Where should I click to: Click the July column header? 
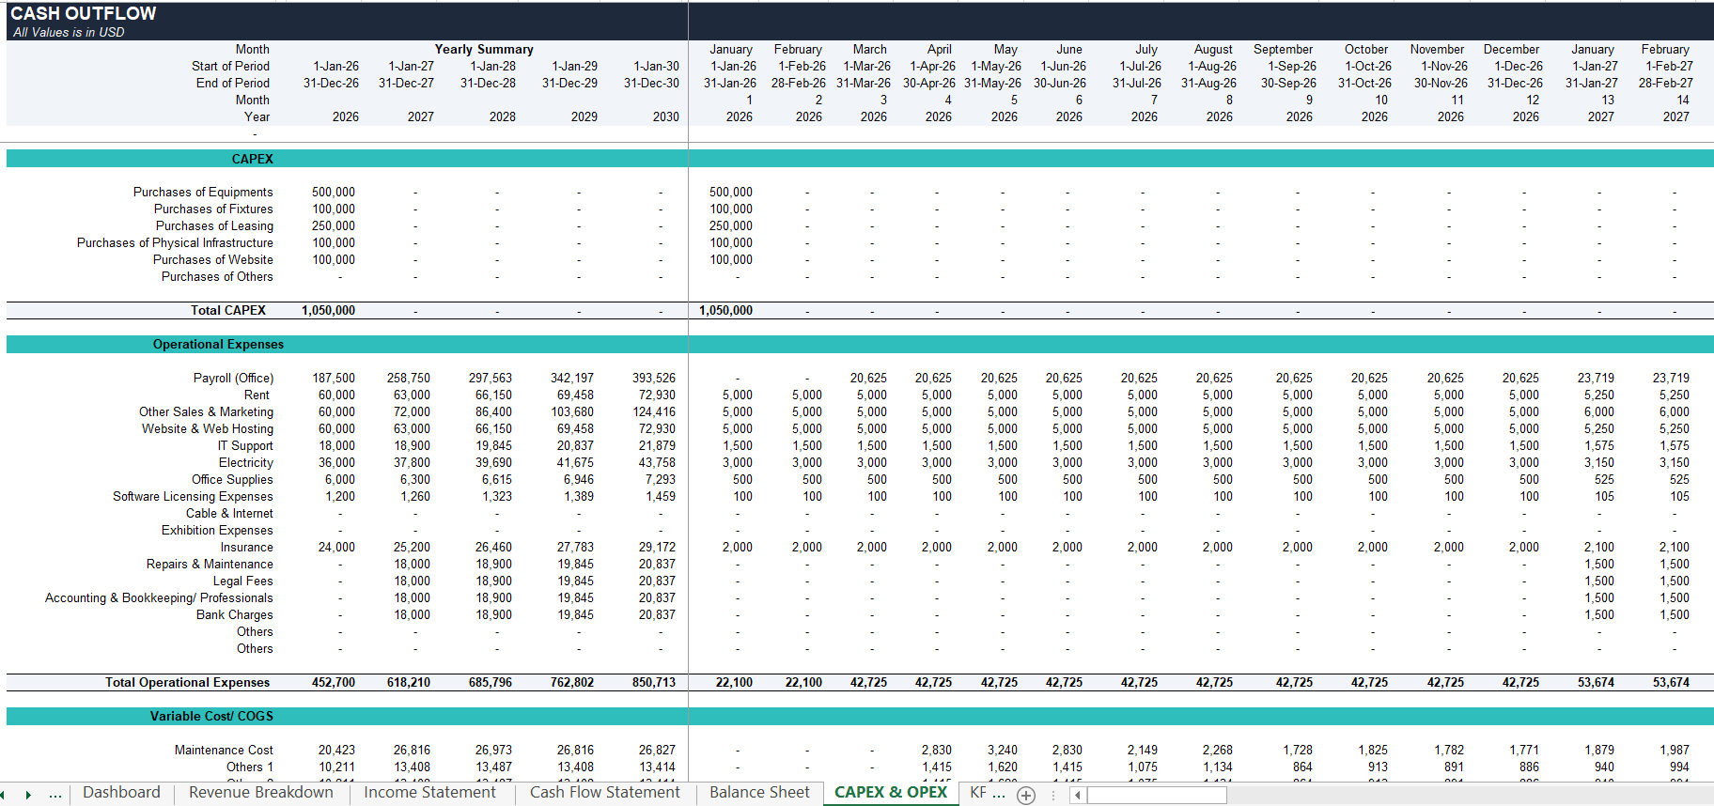[x=1146, y=49]
